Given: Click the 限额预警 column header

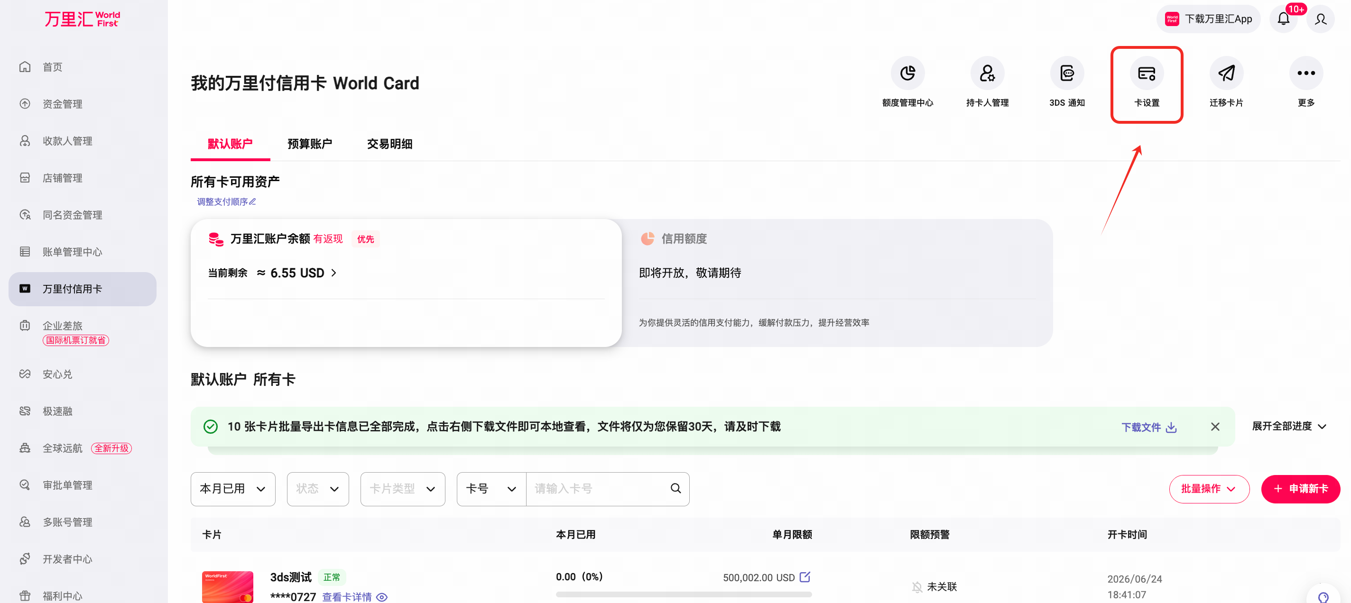Looking at the screenshot, I should click(930, 534).
